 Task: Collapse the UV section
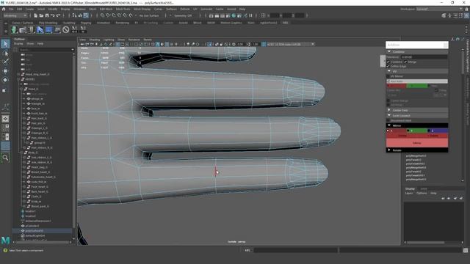tap(389, 71)
